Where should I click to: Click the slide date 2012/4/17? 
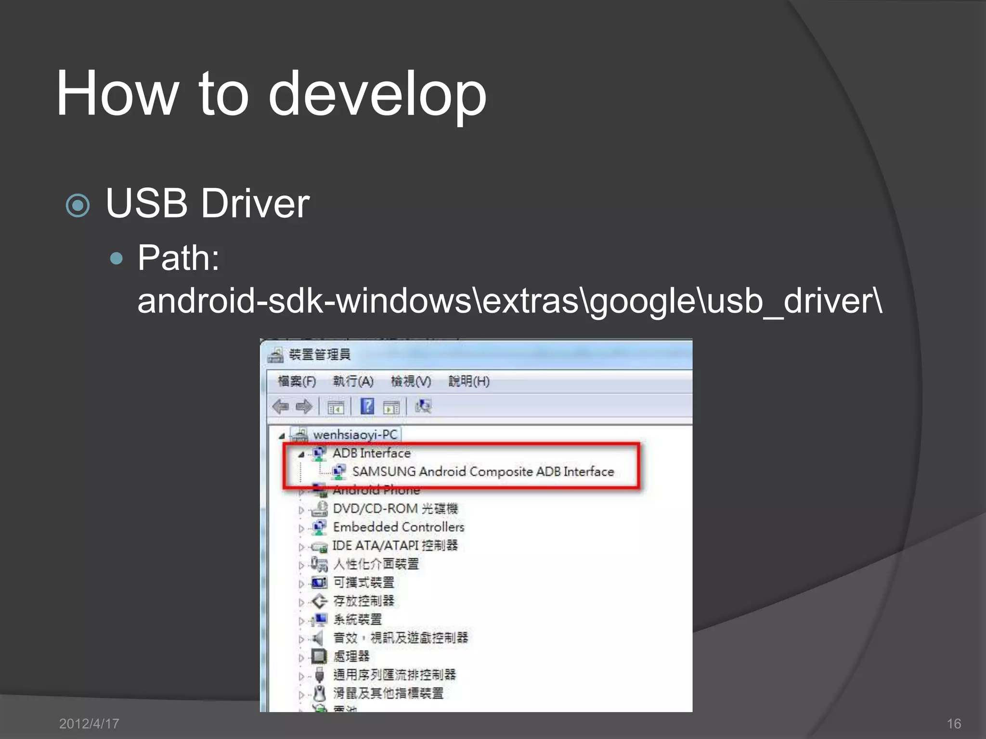pos(89,724)
